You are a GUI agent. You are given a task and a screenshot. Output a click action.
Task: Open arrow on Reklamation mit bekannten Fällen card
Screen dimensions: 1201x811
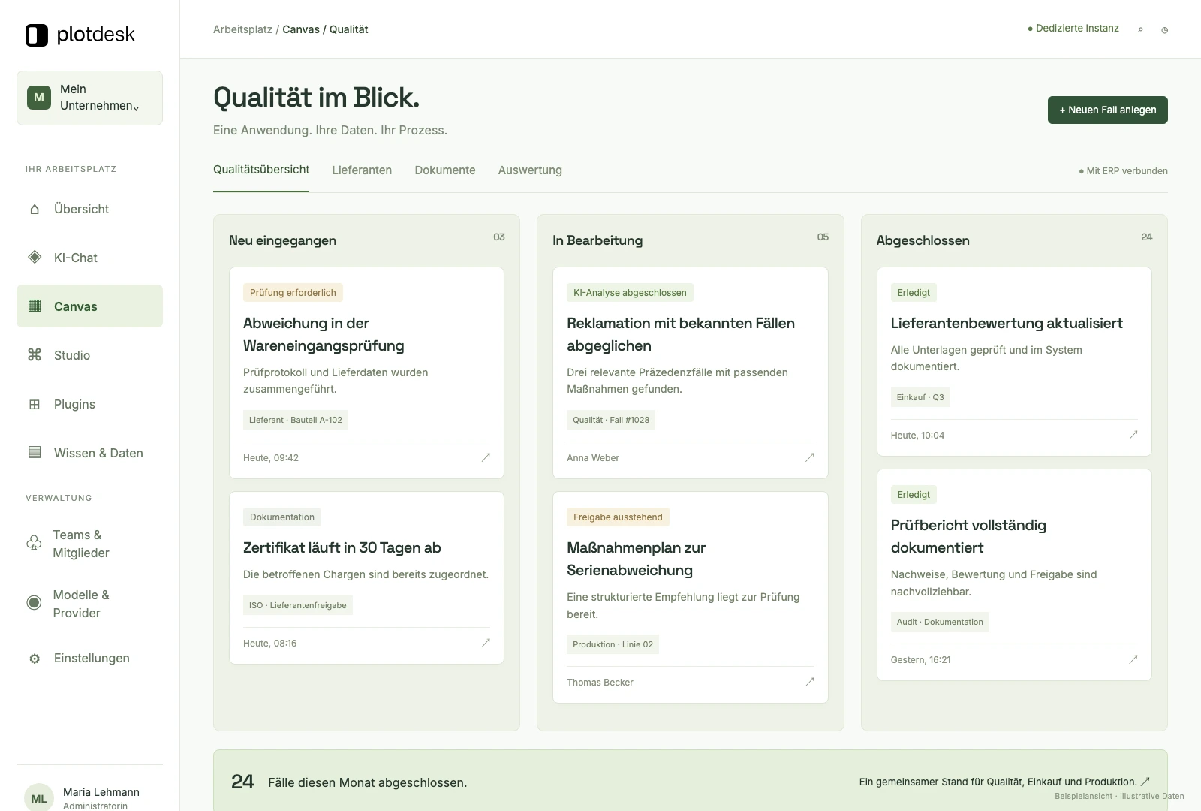pos(809,457)
